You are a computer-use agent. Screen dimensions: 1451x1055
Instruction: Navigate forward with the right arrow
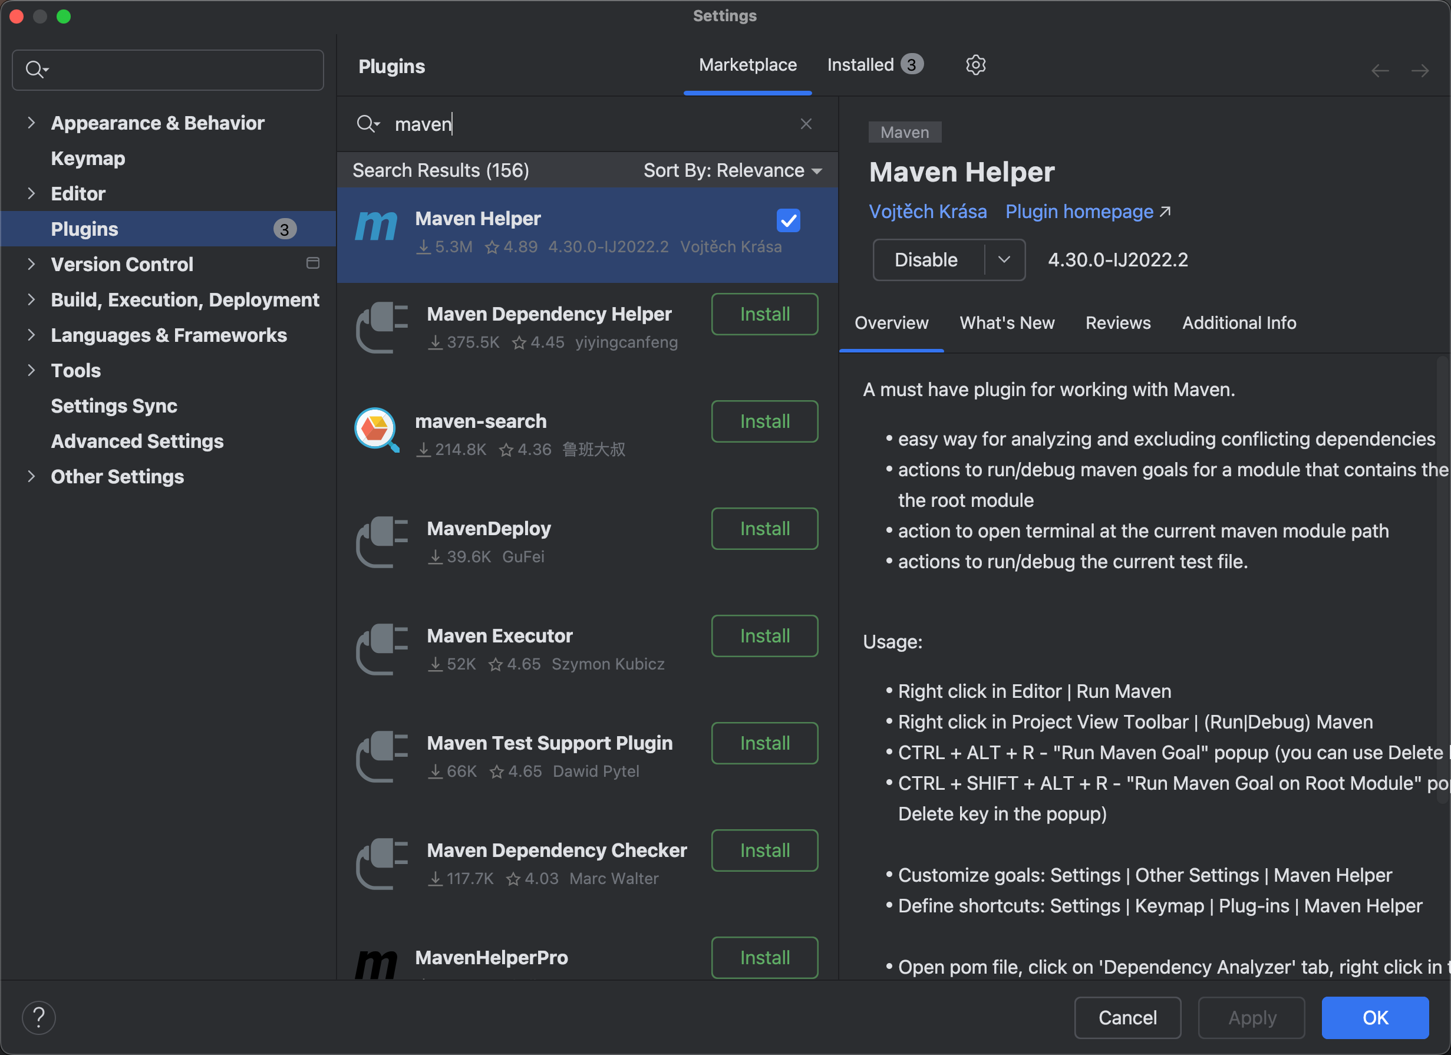click(1420, 70)
